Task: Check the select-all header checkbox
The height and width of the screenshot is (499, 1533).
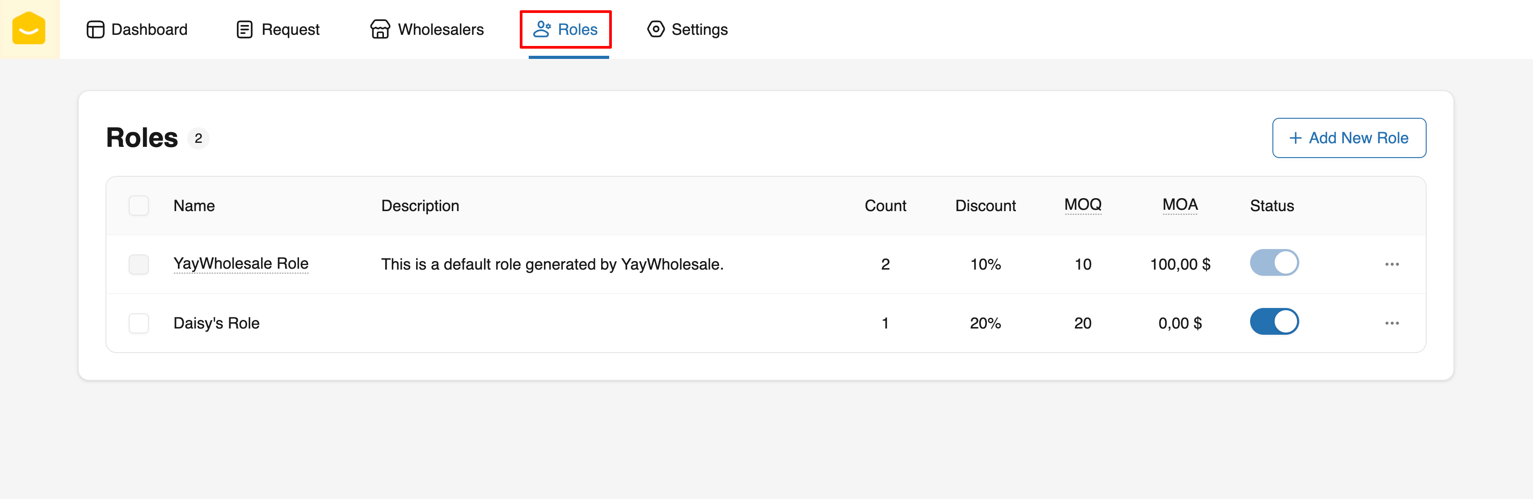Action: click(139, 206)
